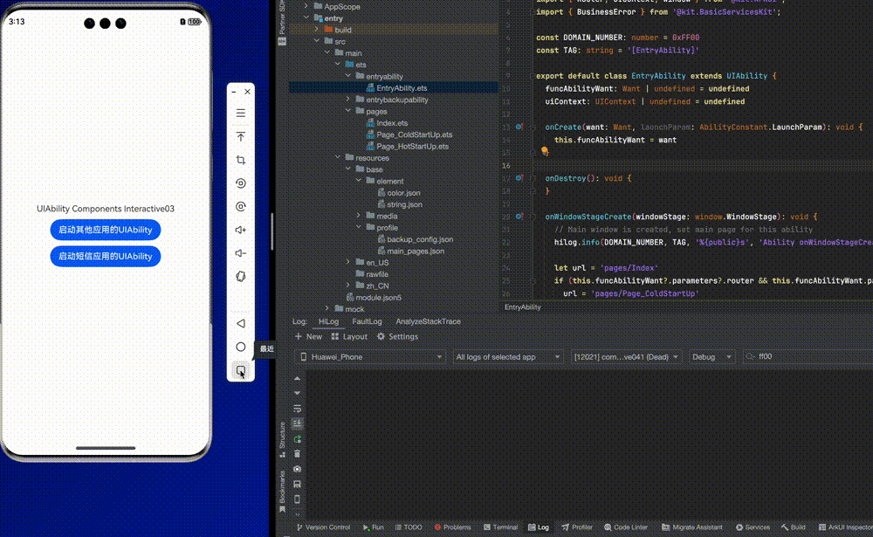Tap the 启动短信应用的UIAbility button
The width and height of the screenshot is (873, 537).
tap(106, 256)
